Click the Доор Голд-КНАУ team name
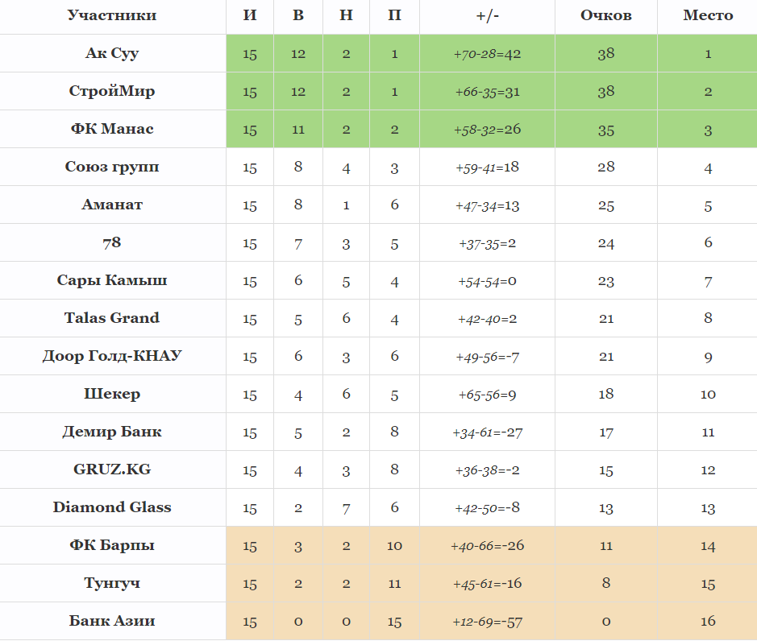The width and height of the screenshot is (757, 641). [112, 356]
